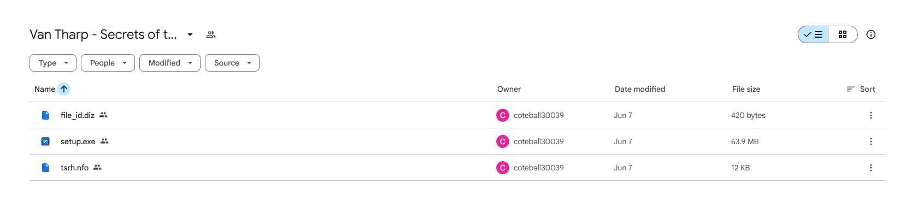
Task: Click the file_id.diz document icon
Action: pos(46,115)
